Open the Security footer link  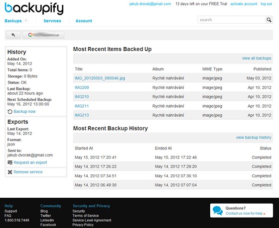pos(79,211)
